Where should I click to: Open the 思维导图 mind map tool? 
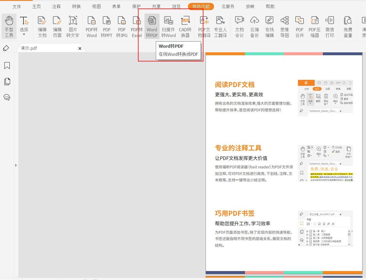[x=284, y=26]
